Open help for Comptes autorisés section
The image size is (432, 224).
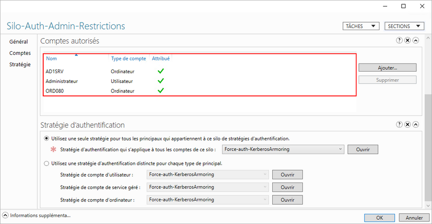[399, 40]
